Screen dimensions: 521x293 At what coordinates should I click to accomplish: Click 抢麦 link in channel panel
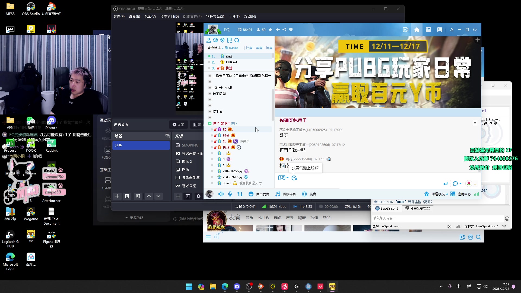pyautogui.click(x=269, y=48)
